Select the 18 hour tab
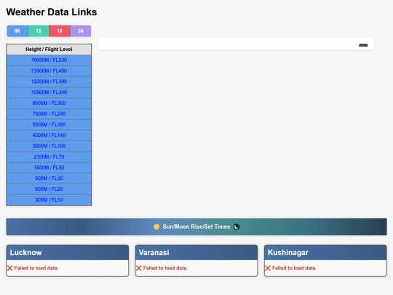The width and height of the screenshot is (393, 295). click(60, 31)
